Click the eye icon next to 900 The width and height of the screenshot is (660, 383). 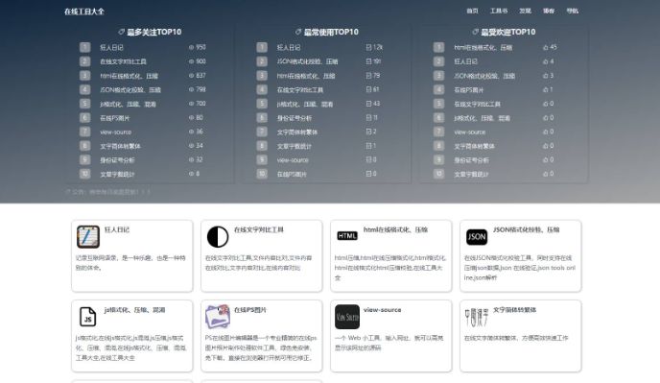click(x=191, y=61)
